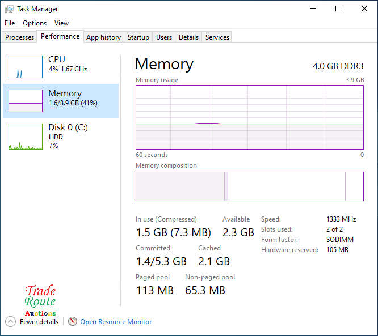Click the Task Manager title bar icon
Image resolution: width=378 pixels, height=336 pixels.
pyautogui.click(x=10, y=9)
